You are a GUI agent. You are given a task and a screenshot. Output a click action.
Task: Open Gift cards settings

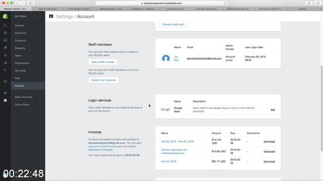(x=20, y=70)
